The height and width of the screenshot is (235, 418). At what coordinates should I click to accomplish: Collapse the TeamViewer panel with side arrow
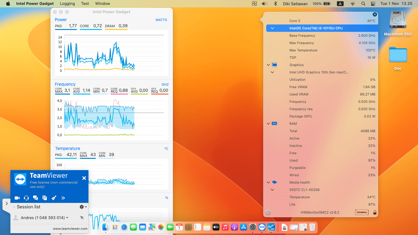7,203
